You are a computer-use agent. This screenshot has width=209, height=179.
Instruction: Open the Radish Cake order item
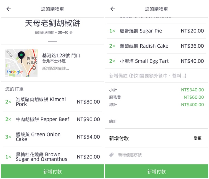(x=156, y=46)
